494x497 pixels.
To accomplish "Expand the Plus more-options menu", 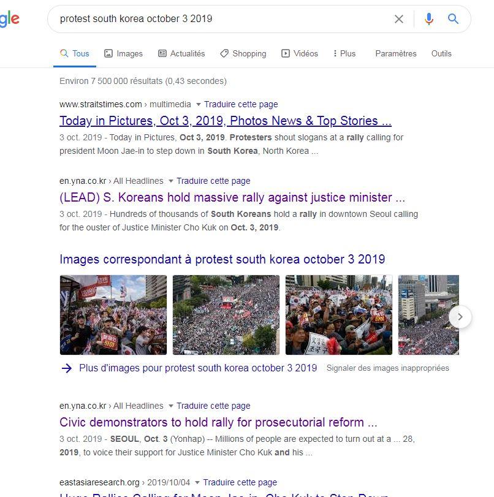I will [344, 53].
